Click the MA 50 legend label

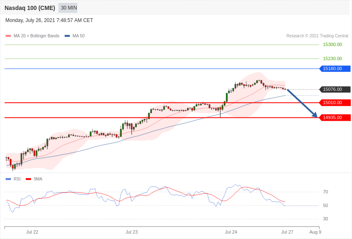pyautogui.click(x=79, y=36)
